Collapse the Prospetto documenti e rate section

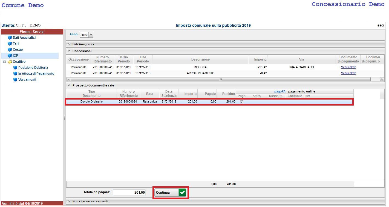pos(69,85)
